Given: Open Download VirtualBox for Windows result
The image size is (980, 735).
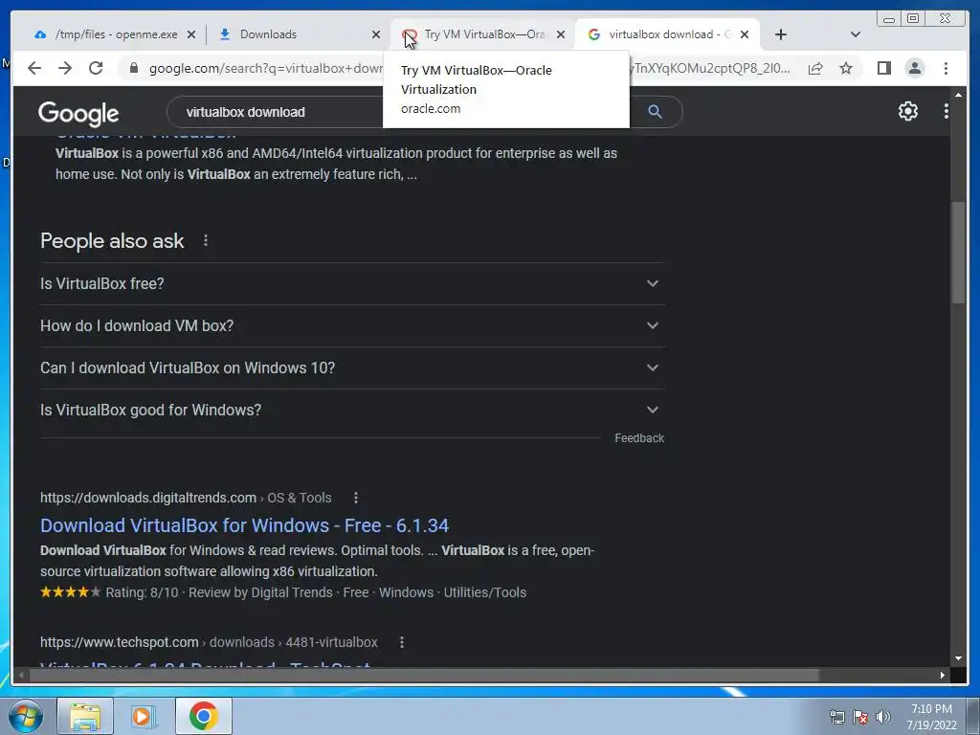Looking at the screenshot, I should click(244, 525).
